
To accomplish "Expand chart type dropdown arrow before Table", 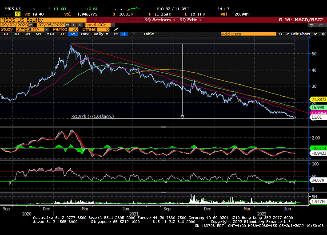I will click(134, 34).
